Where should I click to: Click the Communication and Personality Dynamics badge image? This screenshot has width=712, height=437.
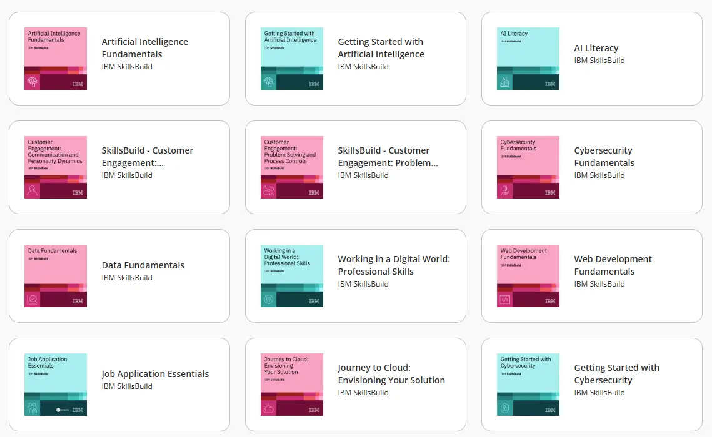tap(56, 167)
